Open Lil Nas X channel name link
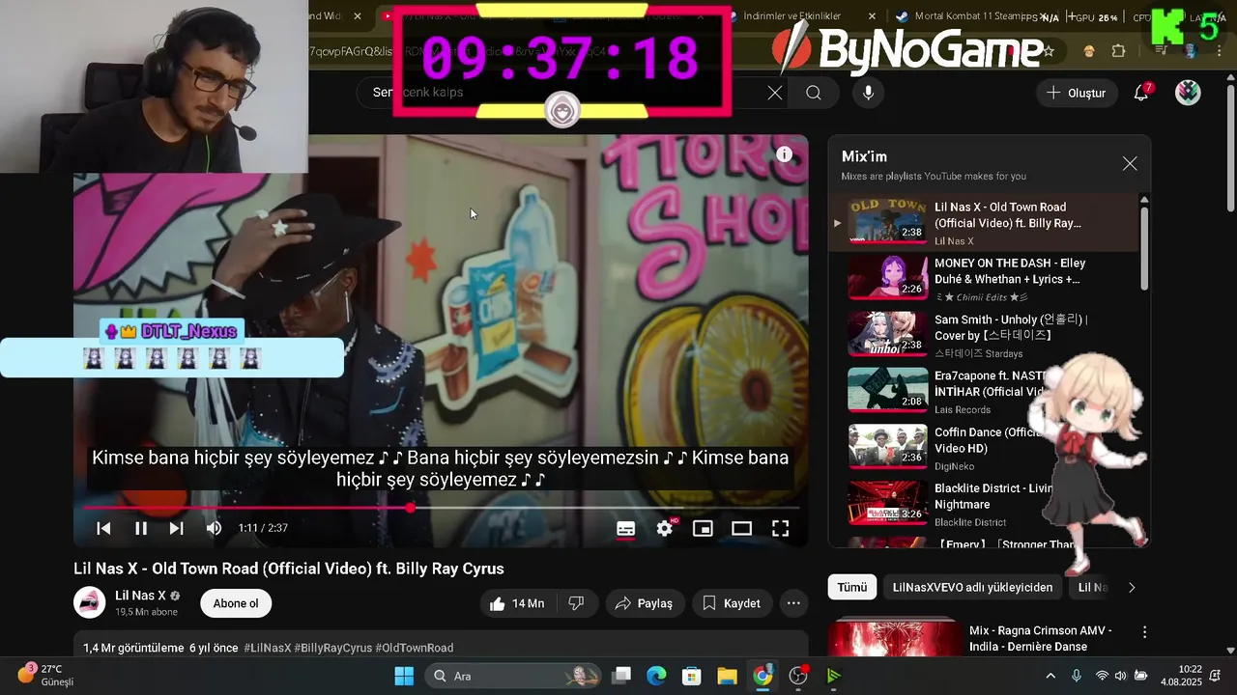The height and width of the screenshot is (695, 1237). pyautogui.click(x=140, y=596)
